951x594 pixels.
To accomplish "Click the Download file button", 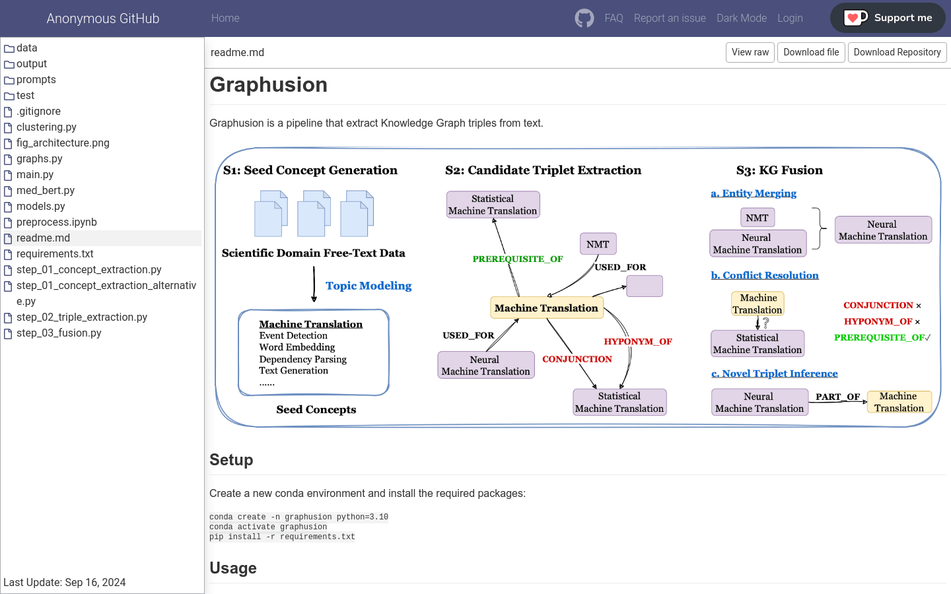I will point(811,52).
